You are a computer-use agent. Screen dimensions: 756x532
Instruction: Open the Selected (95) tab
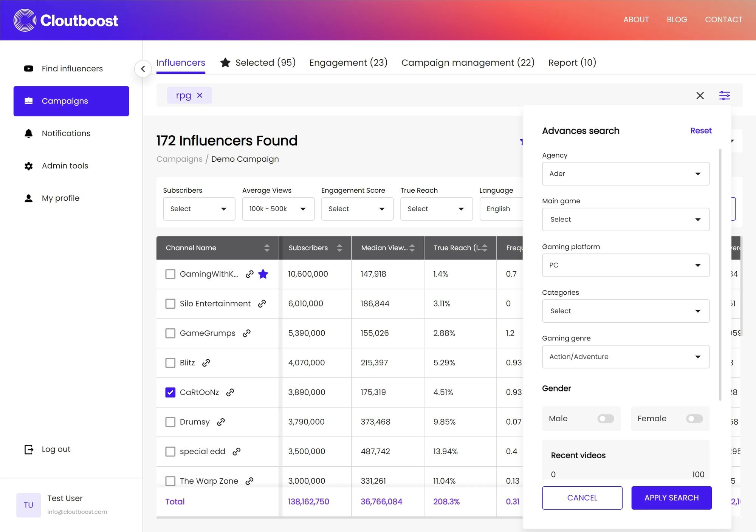[x=258, y=63]
